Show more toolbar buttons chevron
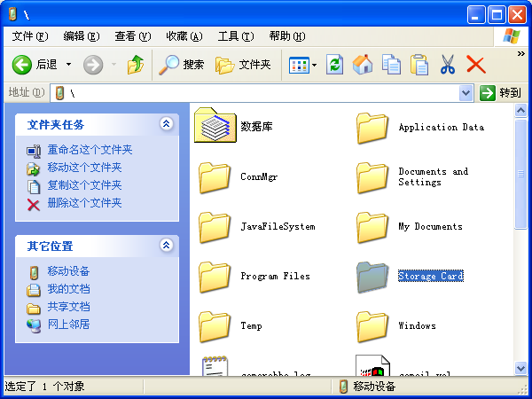The width and height of the screenshot is (532, 399). click(520, 53)
